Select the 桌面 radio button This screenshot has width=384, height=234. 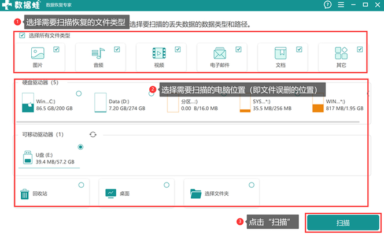pyautogui.click(x=167, y=185)
